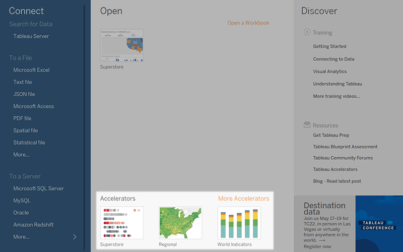Screen dimensions: 403x252
Task: Open the Getting Started training video
Action: (x=329, y=46)
